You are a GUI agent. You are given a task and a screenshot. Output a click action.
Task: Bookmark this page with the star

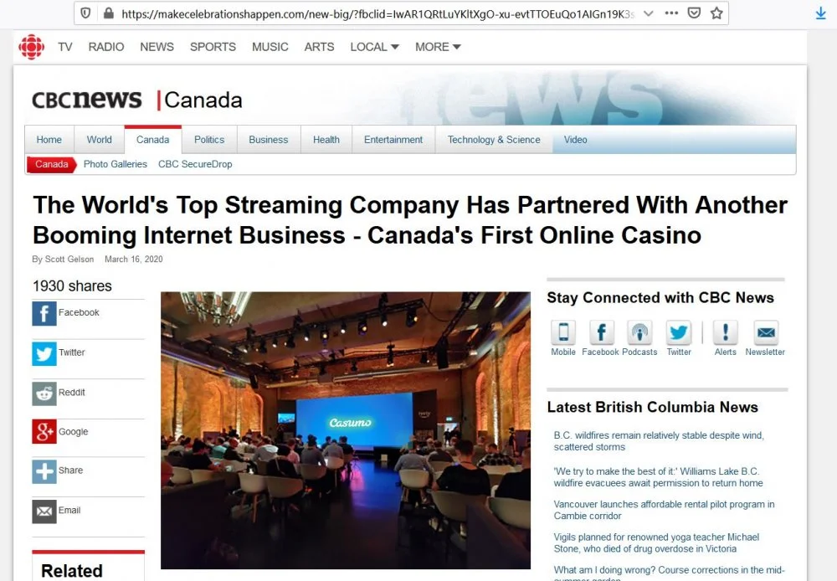(x=717, y=13)
